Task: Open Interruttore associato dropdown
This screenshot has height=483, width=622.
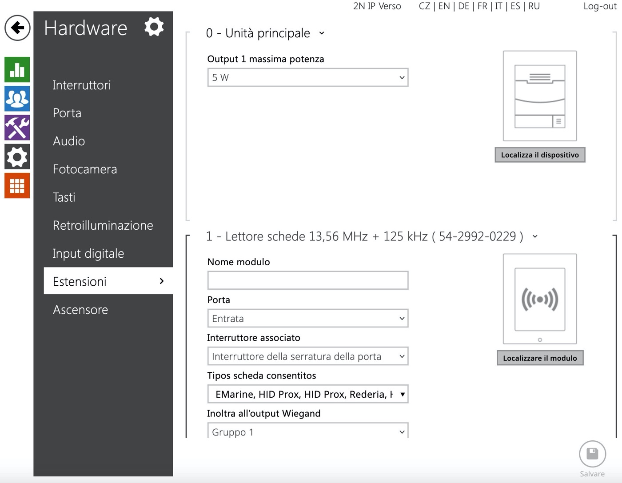Action: [x=308, y=356]
